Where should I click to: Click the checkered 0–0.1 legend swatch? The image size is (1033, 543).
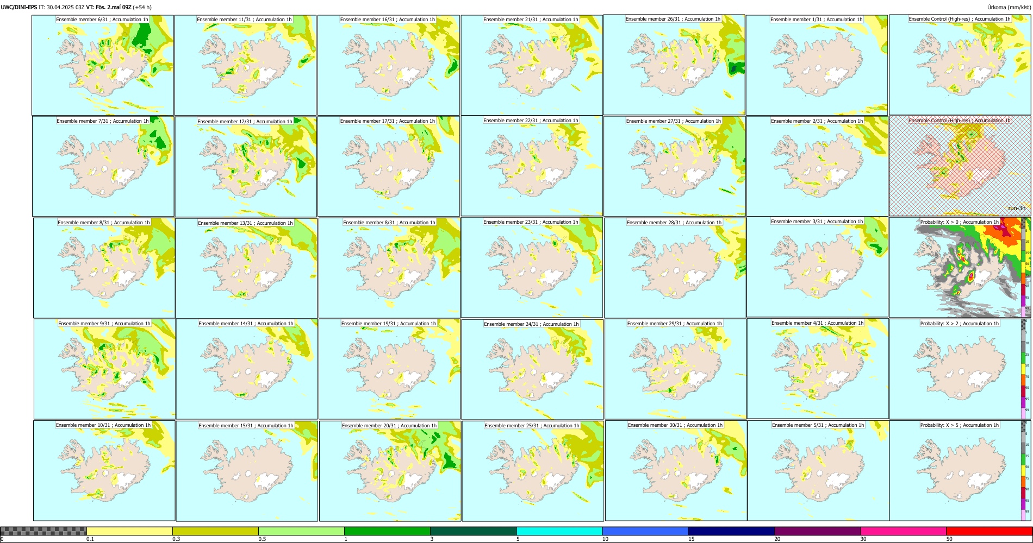pos(43,531)
